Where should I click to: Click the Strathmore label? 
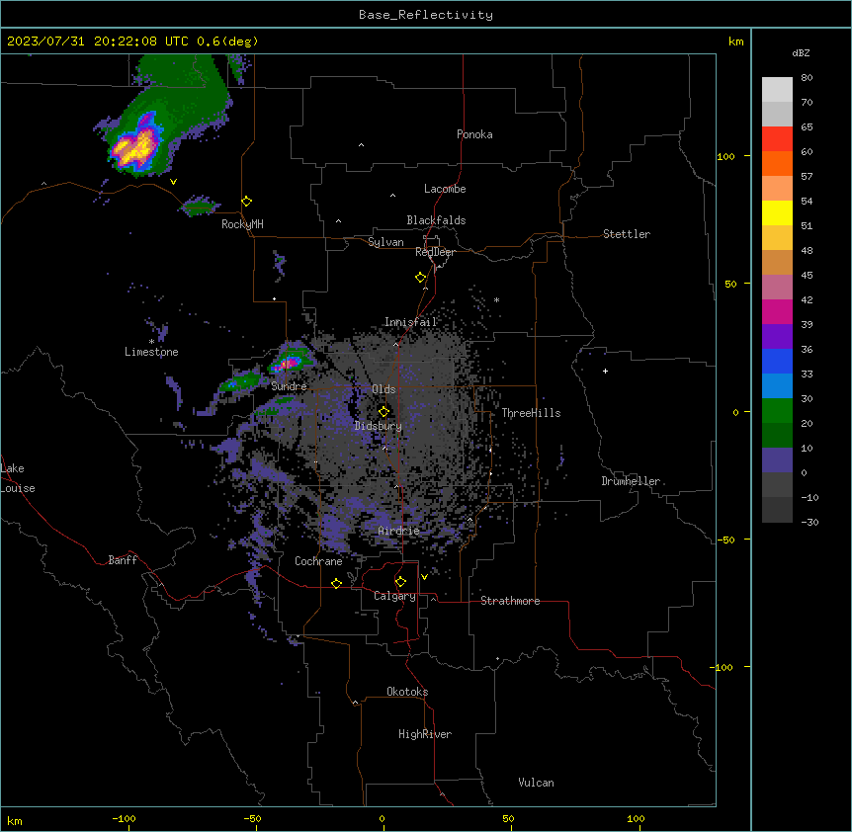pyautogui.click(x=510, y=601)
